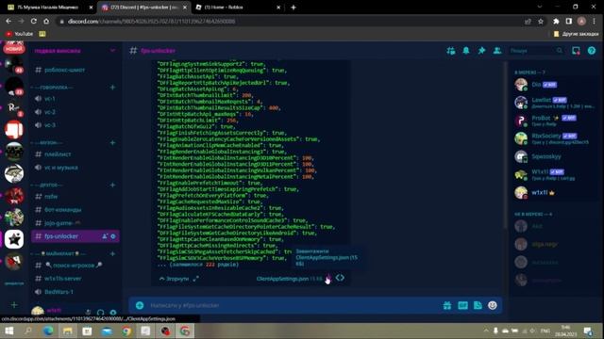Toggle headphones deafen in user panel
Screen dimensions: 604x339
[101, 312]
